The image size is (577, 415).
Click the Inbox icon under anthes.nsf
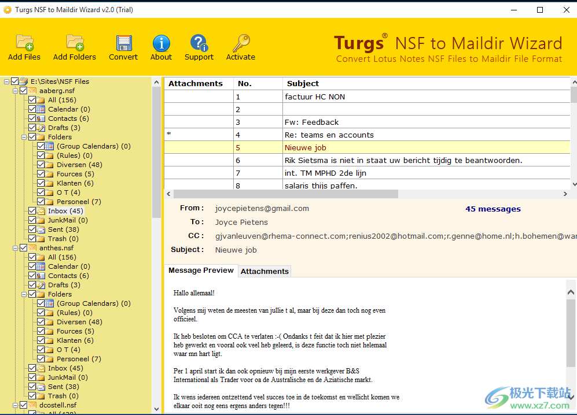(x=41, y=368)
